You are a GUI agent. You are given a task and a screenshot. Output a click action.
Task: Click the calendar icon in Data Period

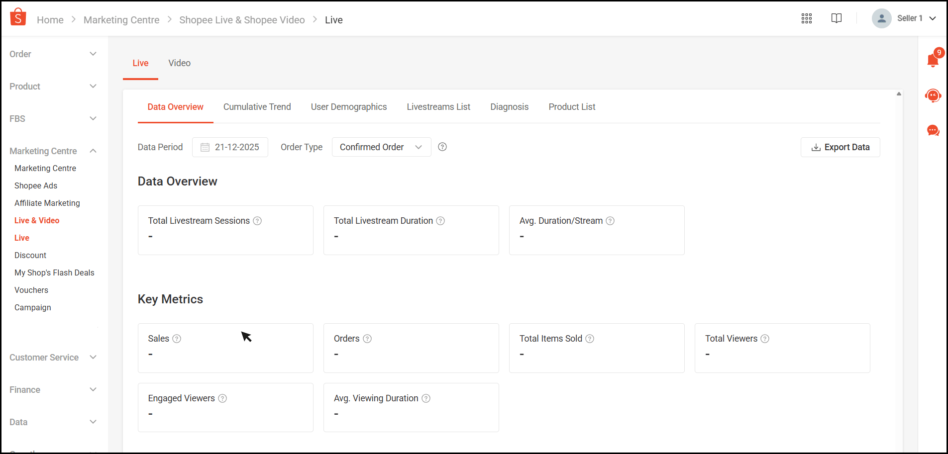click(x=205, y=147)
